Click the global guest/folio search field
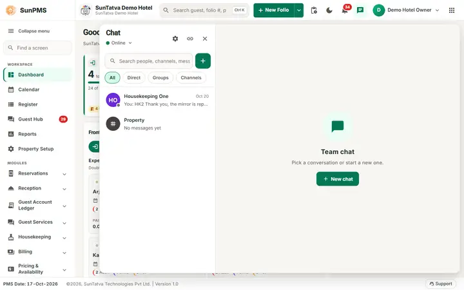 (204, 10)
